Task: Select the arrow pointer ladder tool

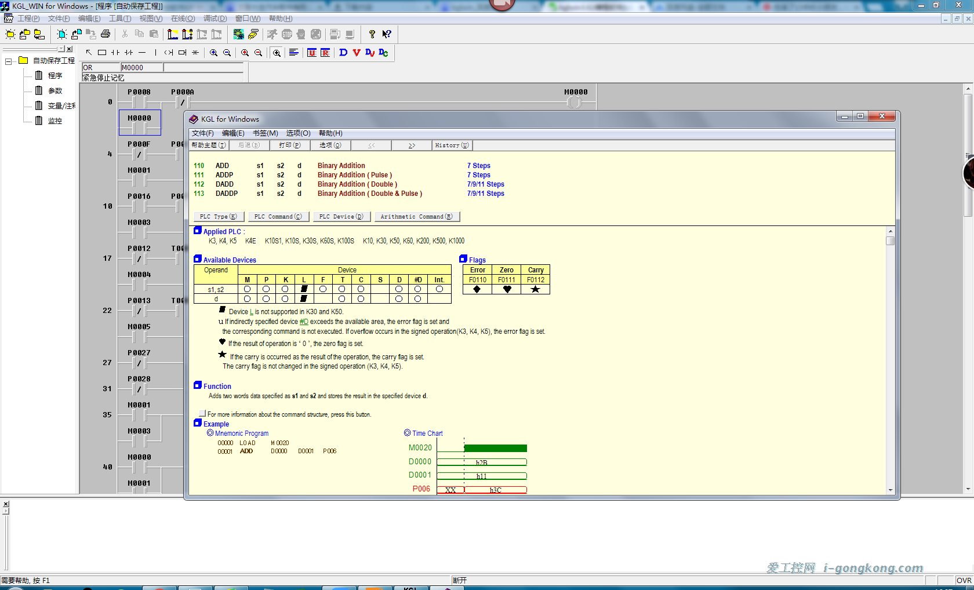Action: point(89,53)
